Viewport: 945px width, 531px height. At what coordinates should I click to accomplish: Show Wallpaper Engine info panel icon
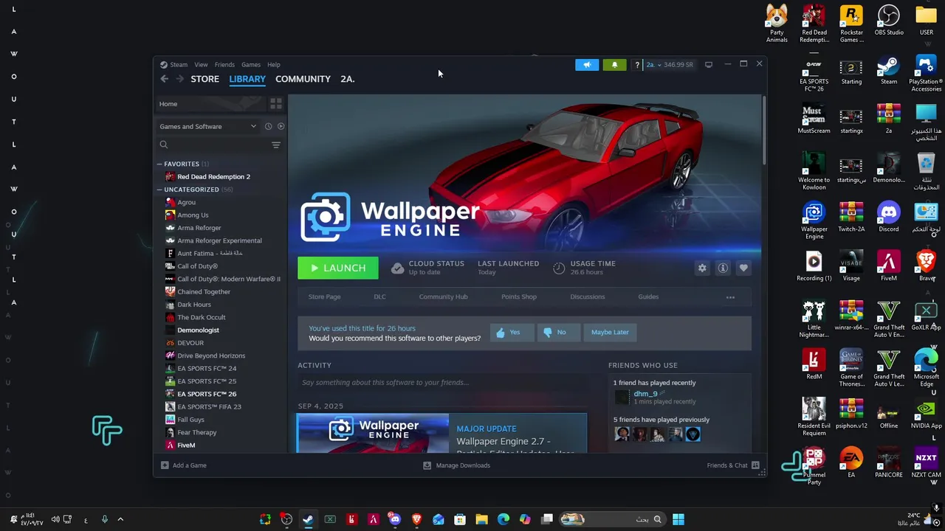pyautogui.click(x=723, y=268)
